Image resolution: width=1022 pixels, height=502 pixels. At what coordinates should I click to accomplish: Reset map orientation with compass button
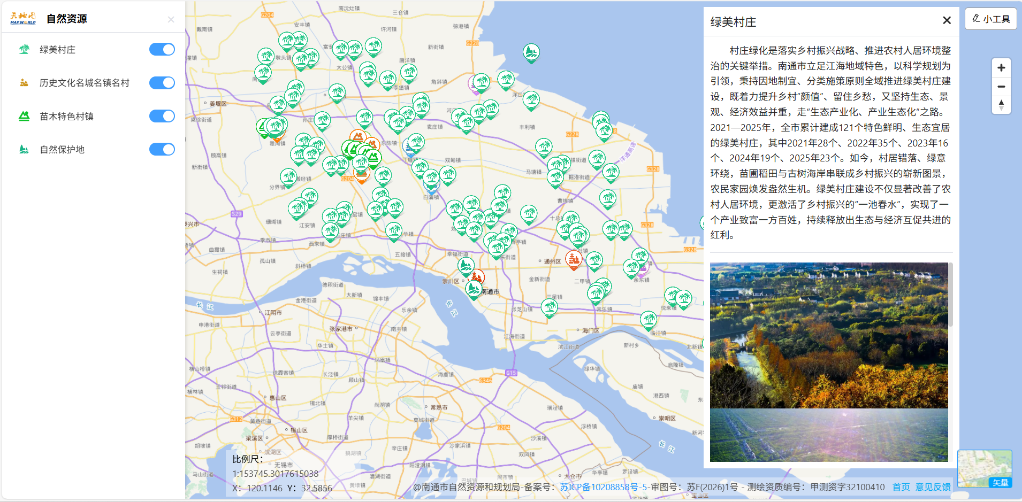pyautogui.click(x=1001, y=105)
